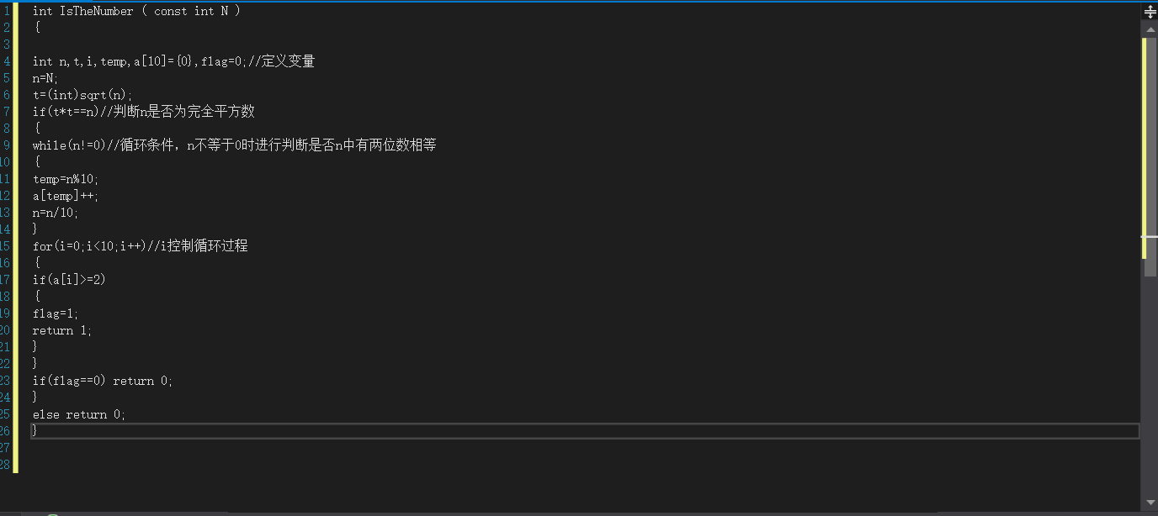This screenshot has height=516, width=1158.
Task: Click line number 4 in the gutter
Action: (x=7, y=61)
